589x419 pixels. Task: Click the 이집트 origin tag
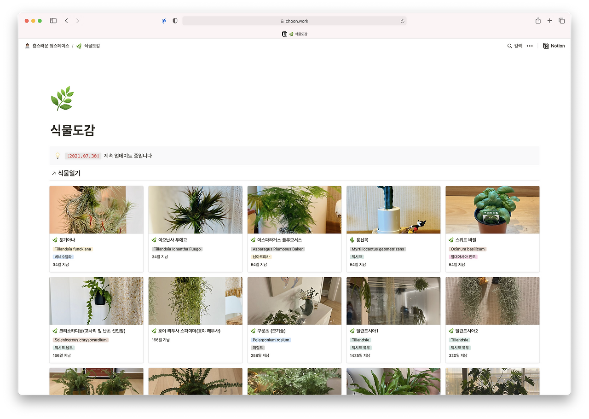point(258,348)
